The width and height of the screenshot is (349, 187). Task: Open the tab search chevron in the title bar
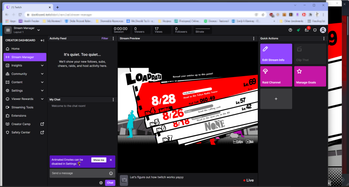pos(295,5)
